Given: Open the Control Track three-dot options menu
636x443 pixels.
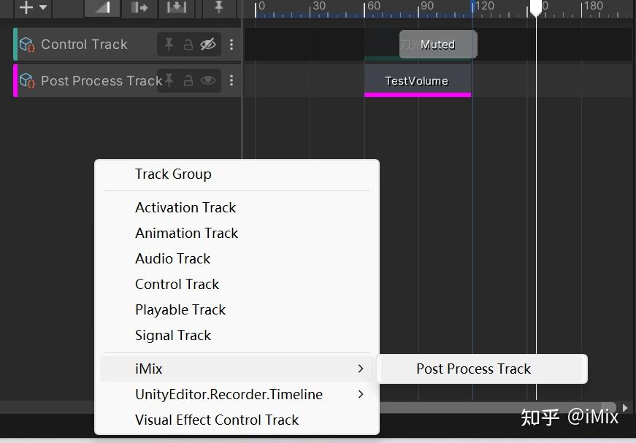Looking at the screenshot, I should click(231, 45).
